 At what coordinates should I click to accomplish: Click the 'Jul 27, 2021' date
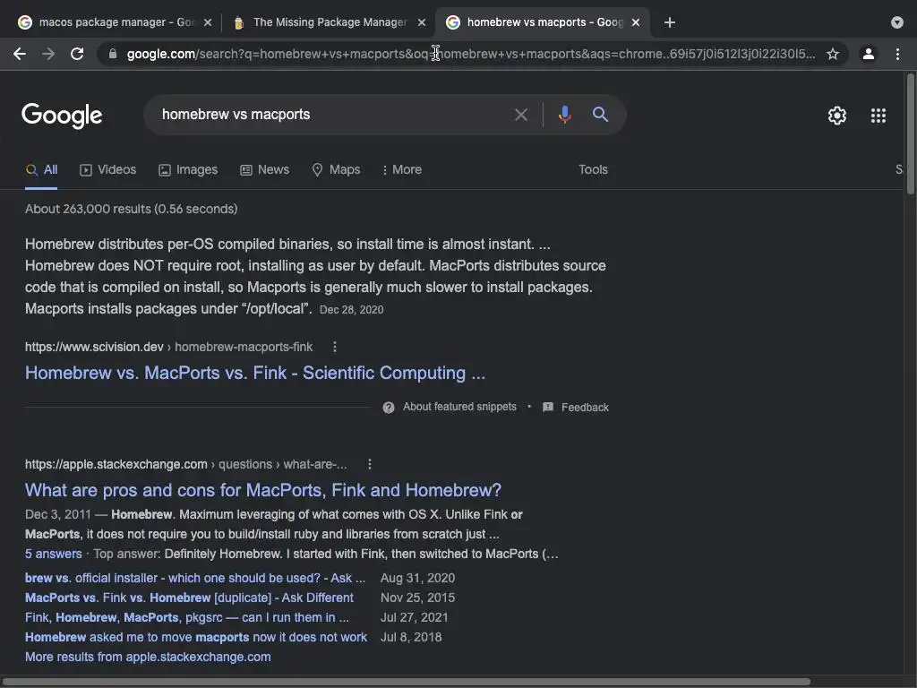point(414,618)
